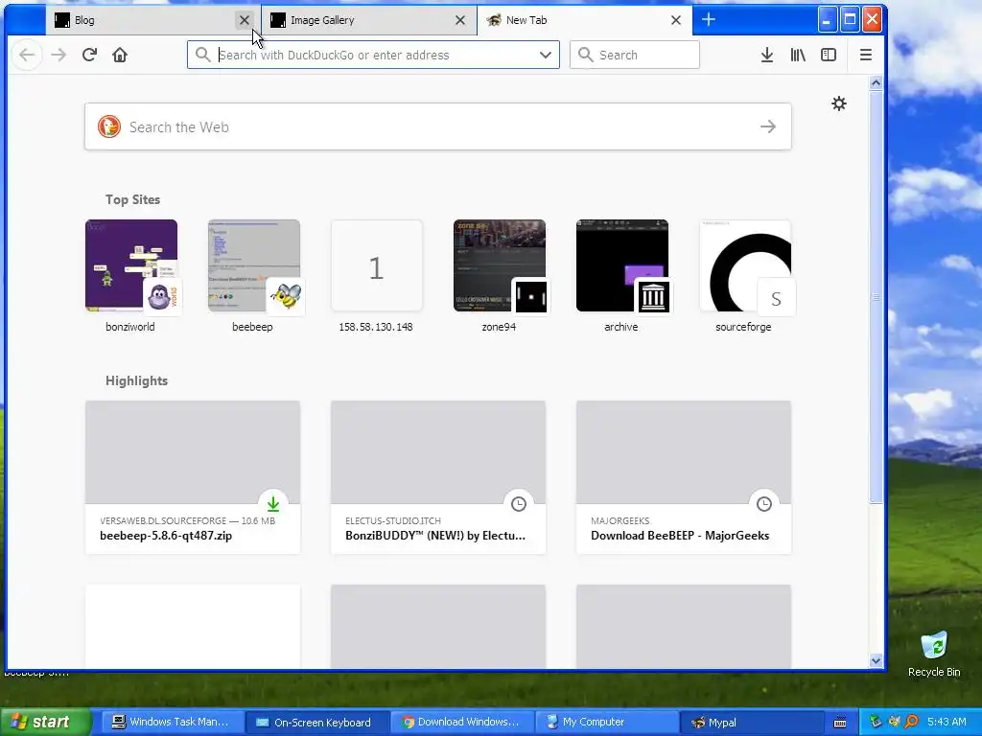Switch to Download Windows Chrome taskbar button

(x=460, y=722)
